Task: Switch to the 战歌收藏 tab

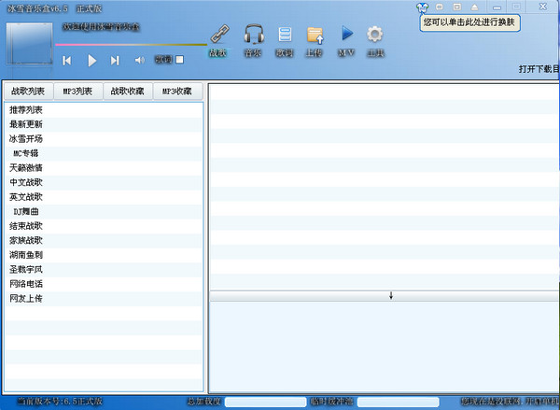Action: coord(128,92)
